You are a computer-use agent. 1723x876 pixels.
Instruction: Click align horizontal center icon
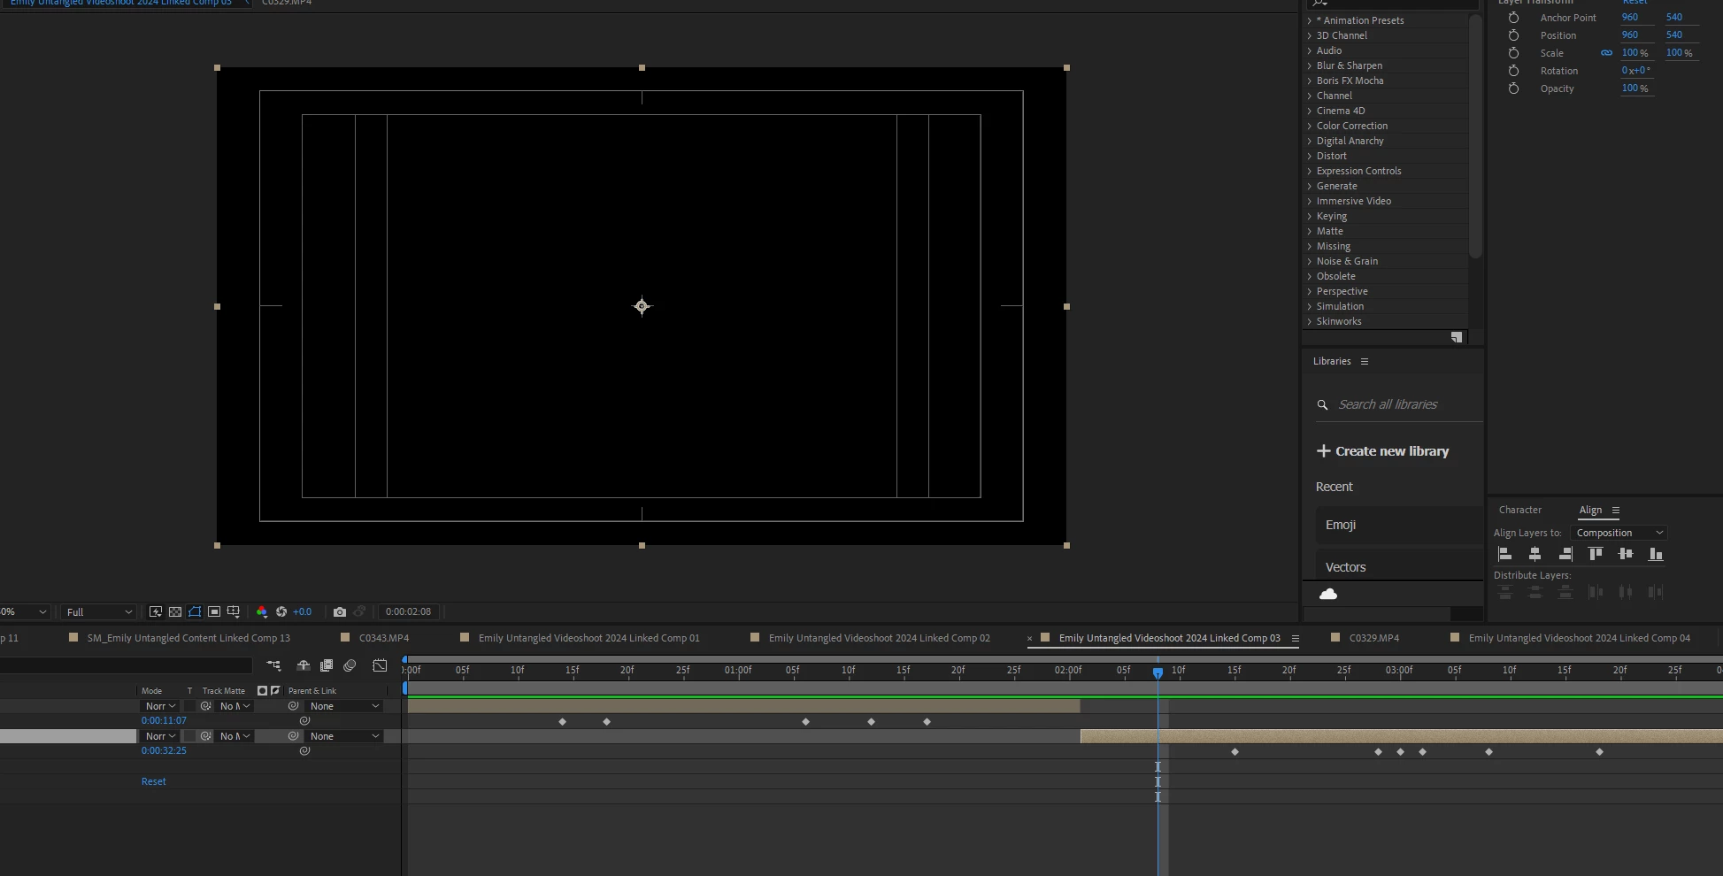coord(1535,554)
